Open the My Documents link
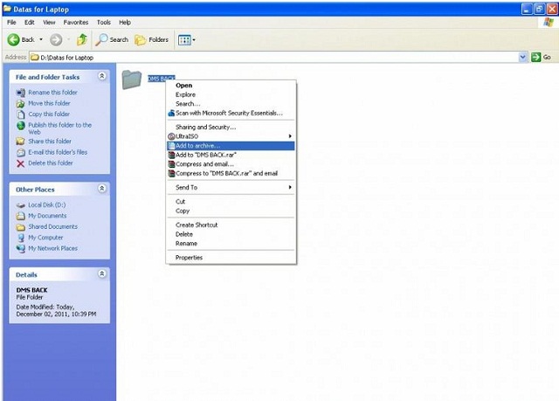The width and height of the screenshot is (559, 401). (46, 216)
